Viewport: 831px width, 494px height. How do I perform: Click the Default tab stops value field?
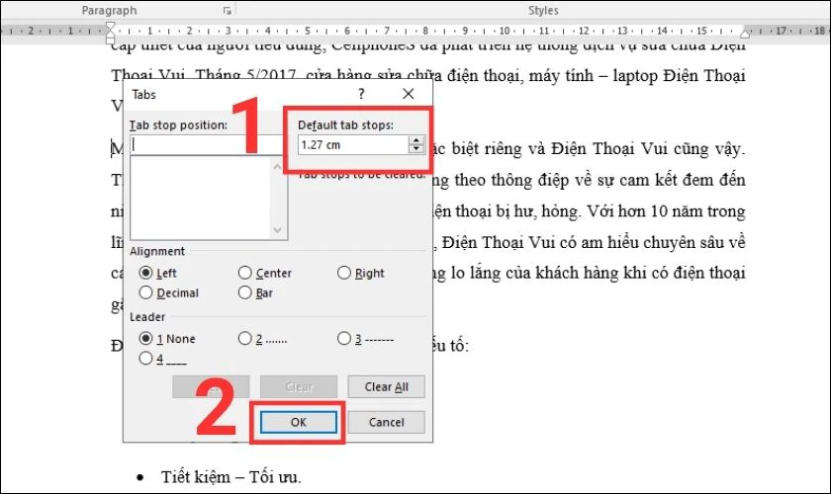coord(353,145)
